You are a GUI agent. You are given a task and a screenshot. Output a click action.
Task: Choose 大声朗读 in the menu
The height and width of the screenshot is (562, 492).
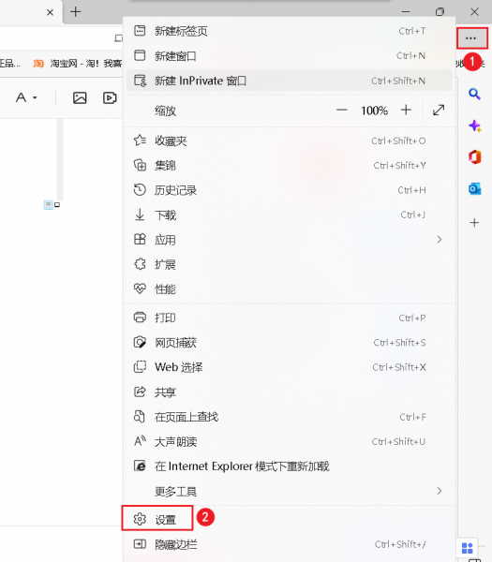(x=289, y=441)
